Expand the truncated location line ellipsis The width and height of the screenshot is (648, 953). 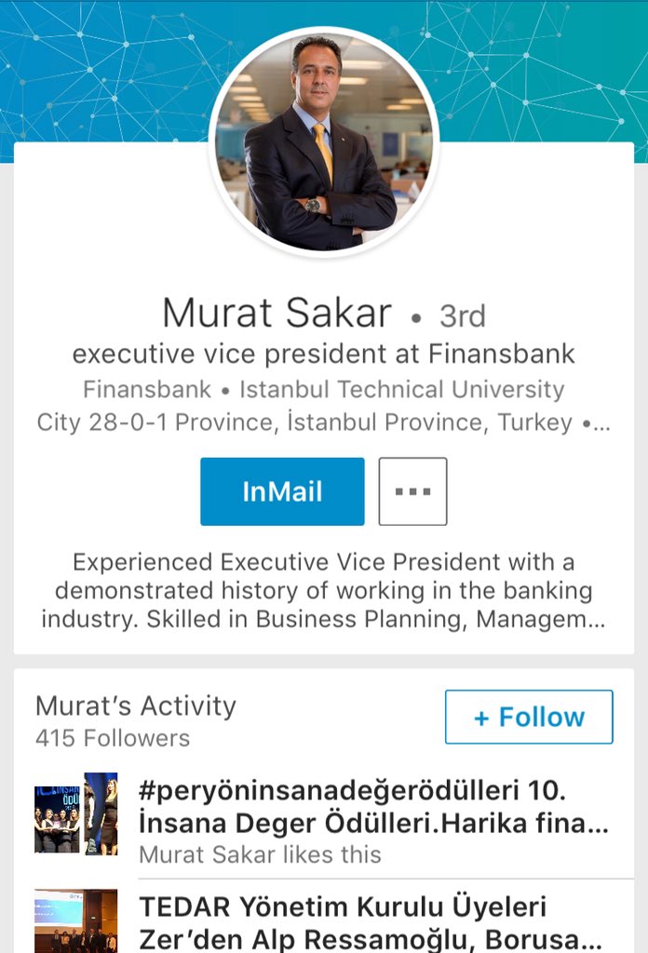[x=597, y=423]
